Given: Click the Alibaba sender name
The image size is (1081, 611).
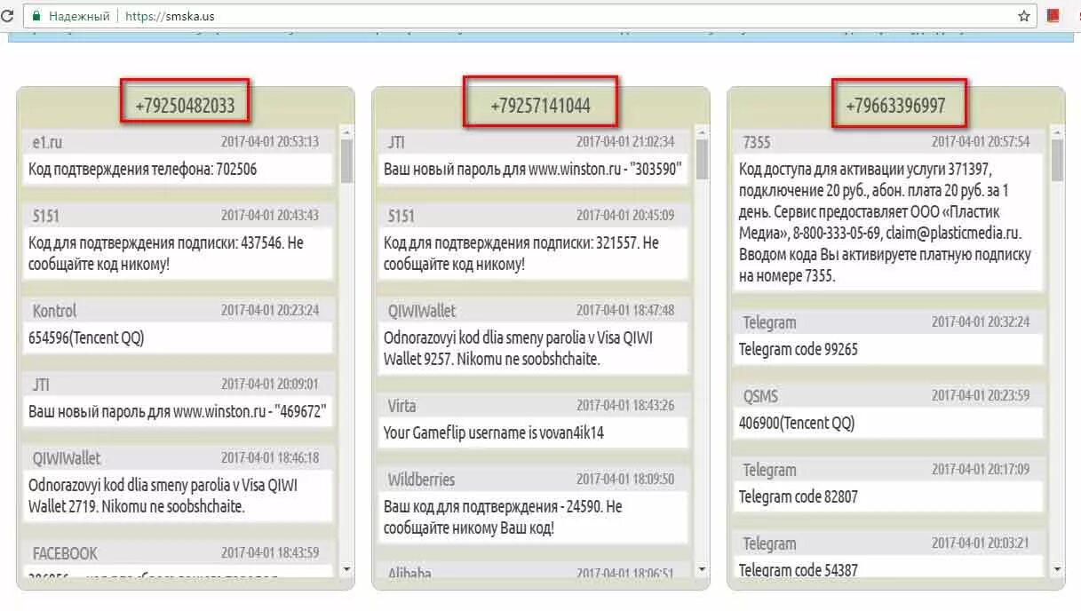Looking at the screenshot, I should click(x=409, y=574).
